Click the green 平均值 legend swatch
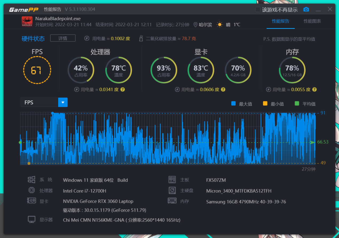This screenshot has height=238, width=339. coord(297,103)
